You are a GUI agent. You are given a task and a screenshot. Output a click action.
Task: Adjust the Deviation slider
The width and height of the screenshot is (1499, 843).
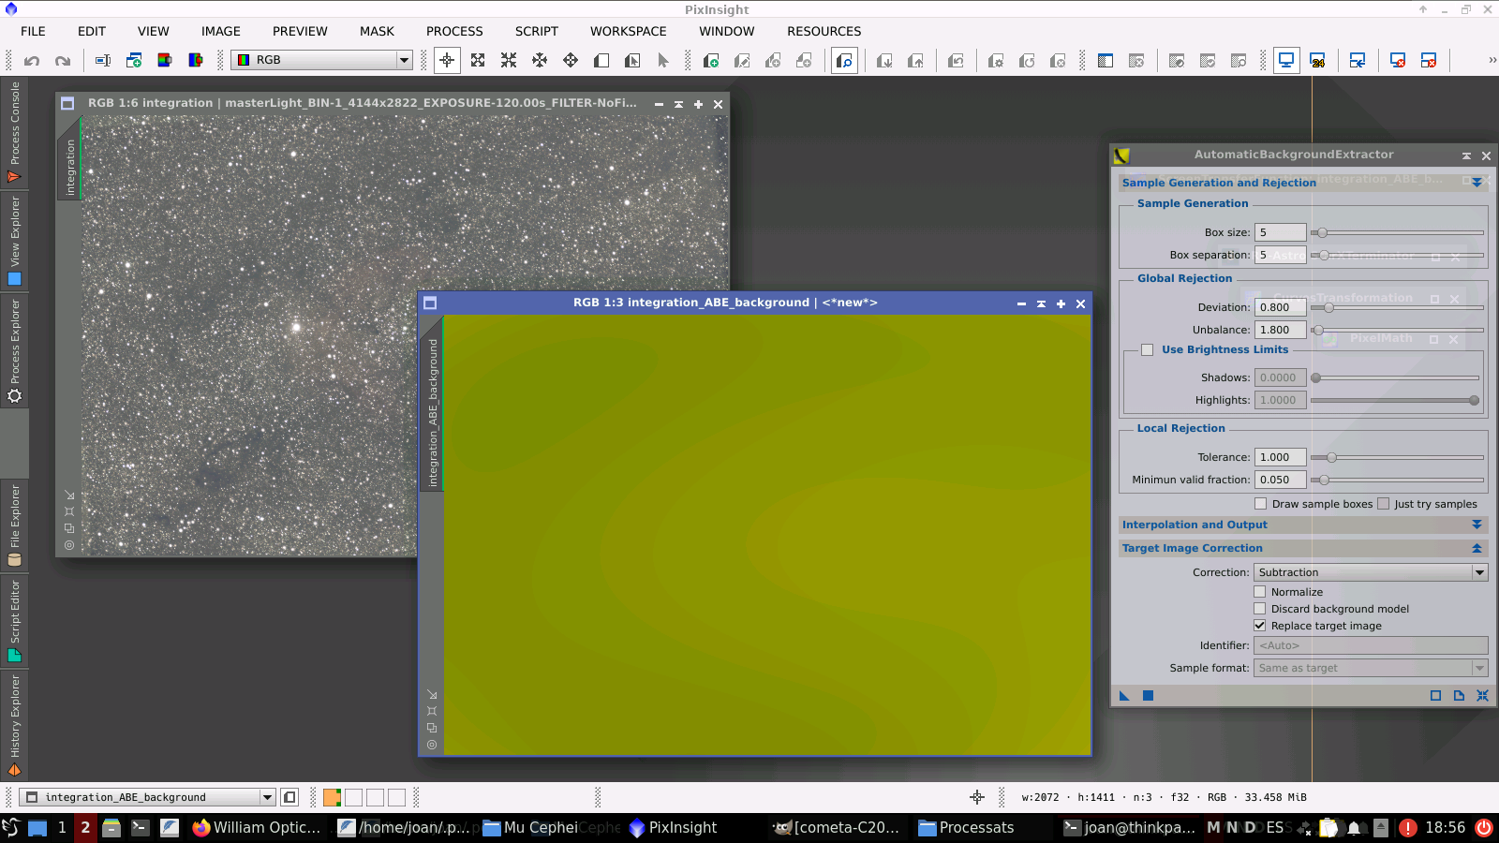tap(1328, 307)
